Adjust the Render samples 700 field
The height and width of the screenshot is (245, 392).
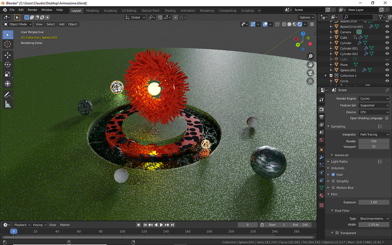(x=374, y=141)
